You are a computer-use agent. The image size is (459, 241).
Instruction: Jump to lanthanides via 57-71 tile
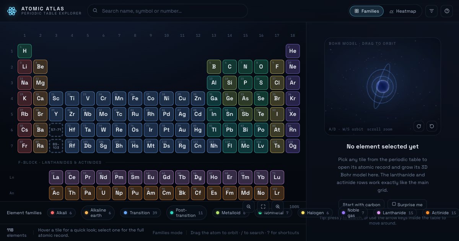56,130
